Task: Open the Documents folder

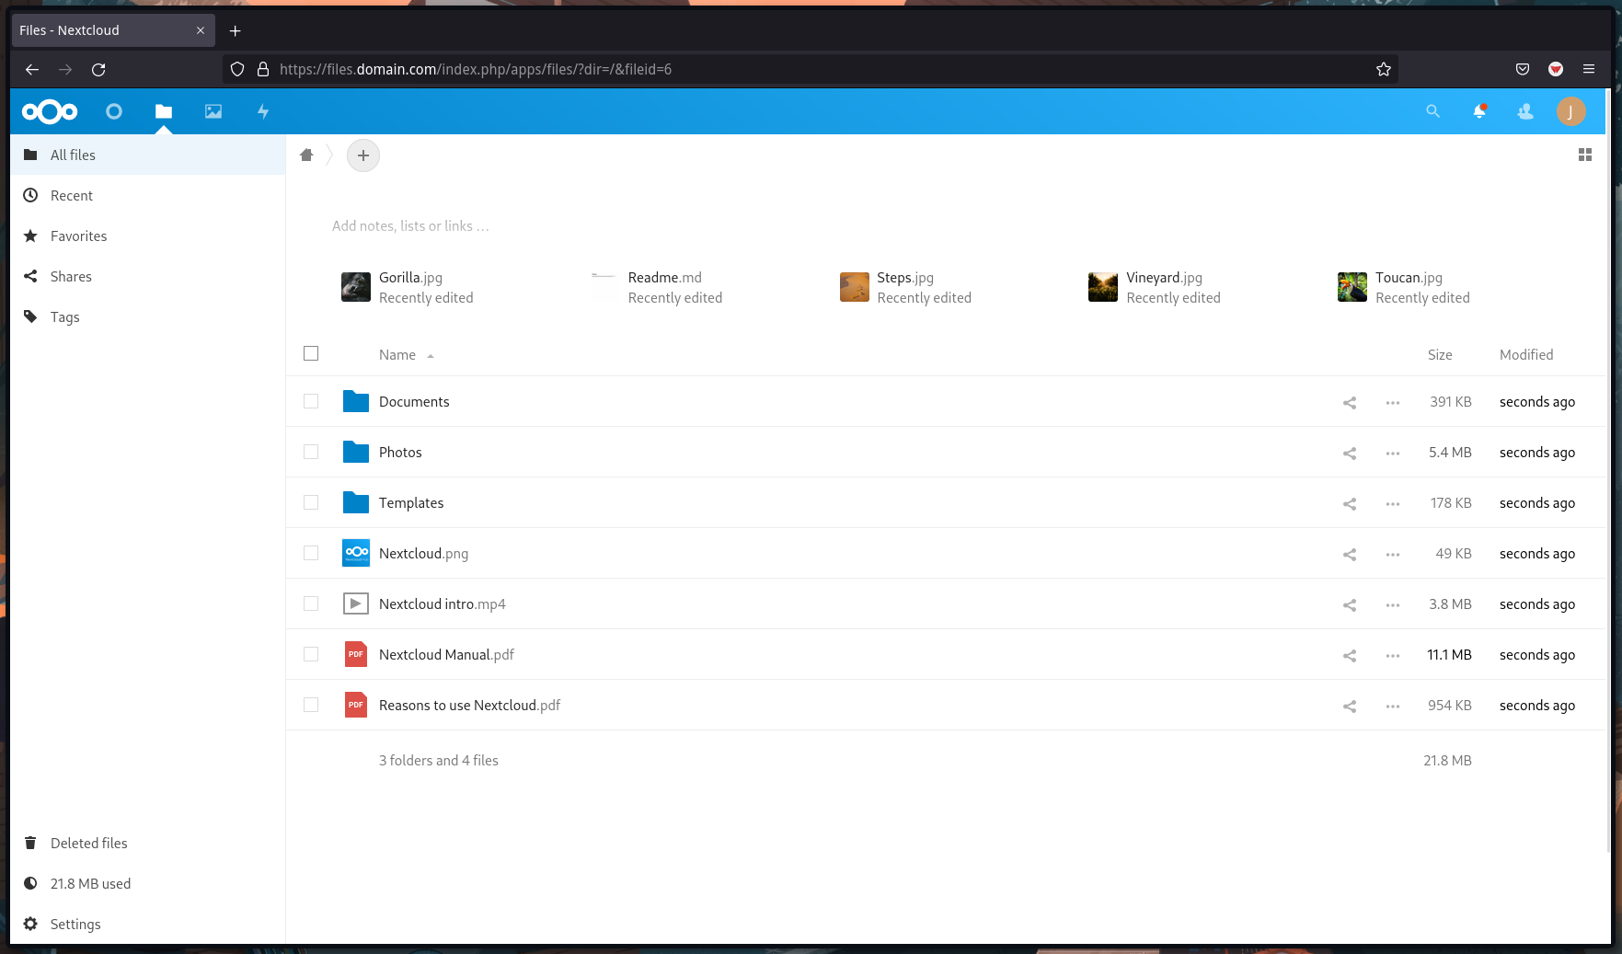Action: tap(414, 402)
